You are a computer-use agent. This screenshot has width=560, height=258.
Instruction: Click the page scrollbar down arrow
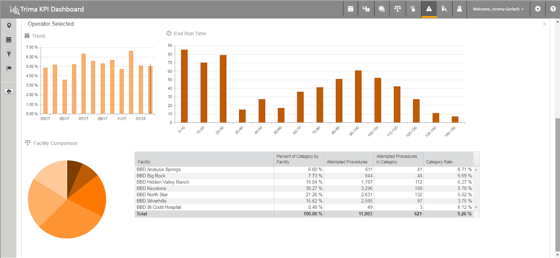557,254
